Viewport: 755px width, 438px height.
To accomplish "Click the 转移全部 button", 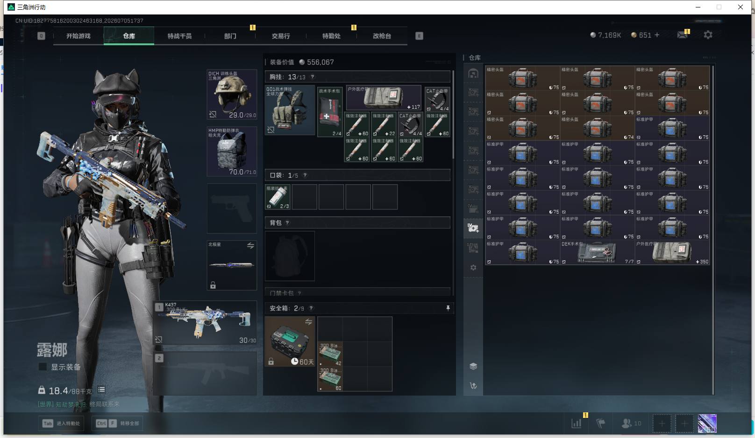I will point(117,423).
